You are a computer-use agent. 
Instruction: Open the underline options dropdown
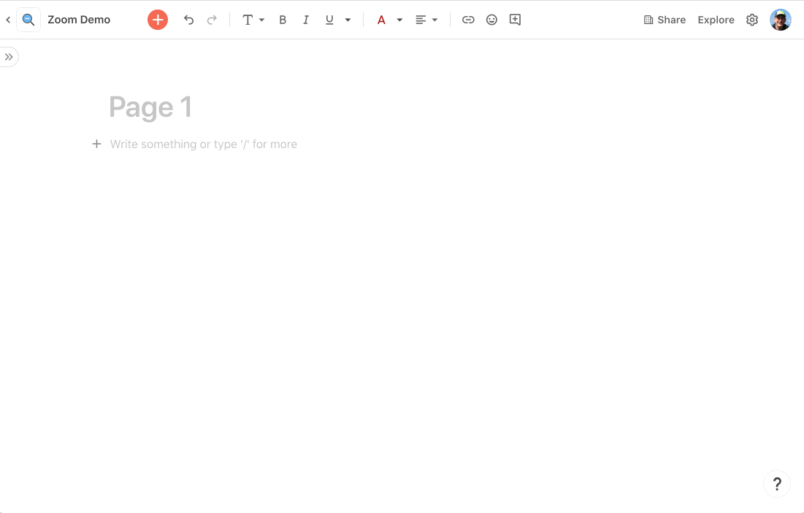click(348, 20)
